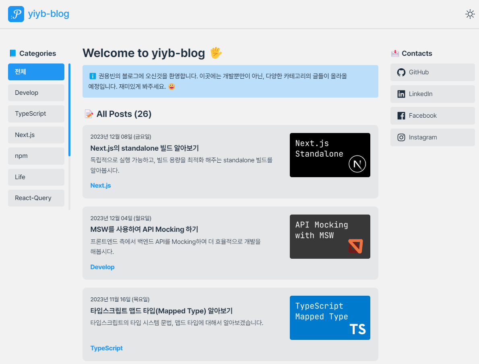This screenshot has width=479, height=364.
Task: Select the Develop category in sidebar
Action: tap(36, 93)
